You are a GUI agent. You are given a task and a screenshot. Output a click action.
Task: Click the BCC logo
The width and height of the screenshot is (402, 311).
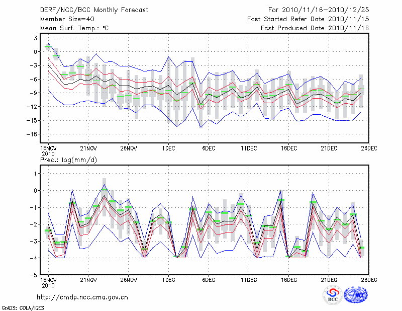pos(332,295)
